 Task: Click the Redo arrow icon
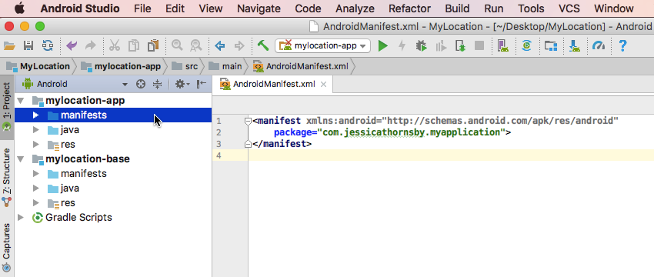pos(91,45)
